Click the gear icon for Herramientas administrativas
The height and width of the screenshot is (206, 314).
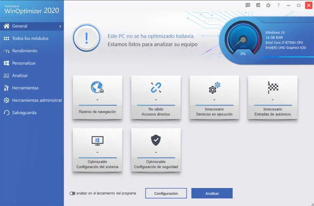[6, 100]
